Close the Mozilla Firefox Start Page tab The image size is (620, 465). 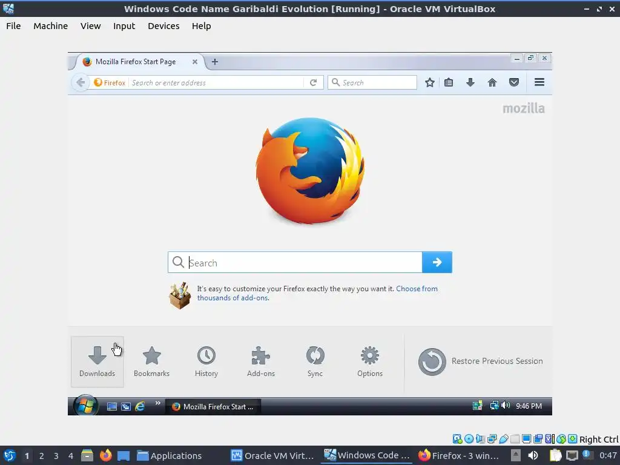(x=194, y=62)
